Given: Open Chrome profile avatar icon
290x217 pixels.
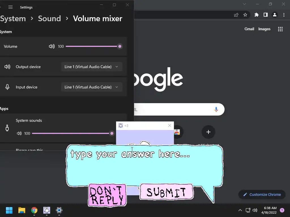Looking at the screenshot, I should [x=275, y=15].
